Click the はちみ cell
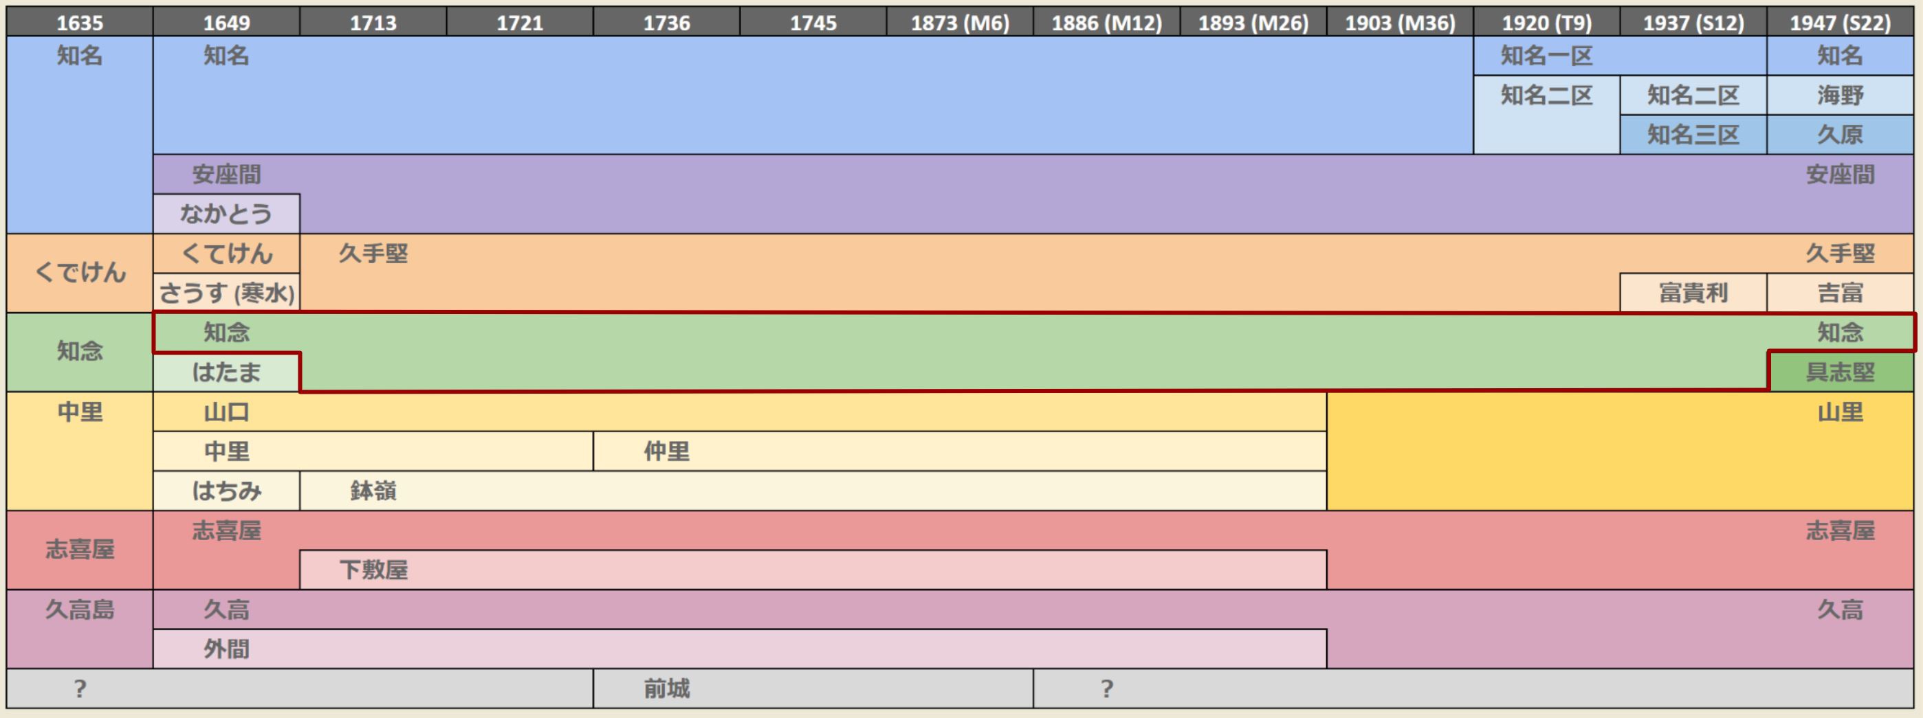The width and height of the screenshot is (1923, 718). tap(226, 491)
